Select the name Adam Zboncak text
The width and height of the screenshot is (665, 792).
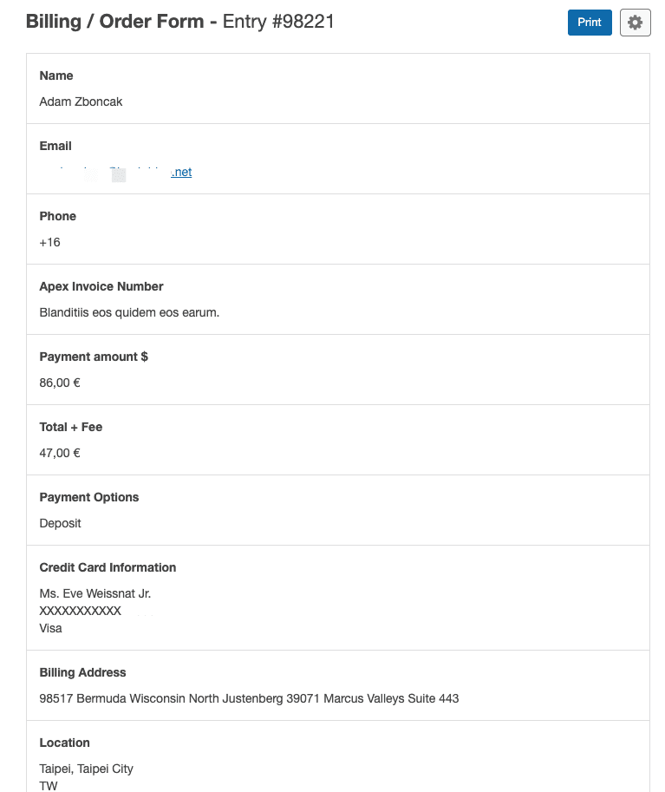(x=81, y=101)
